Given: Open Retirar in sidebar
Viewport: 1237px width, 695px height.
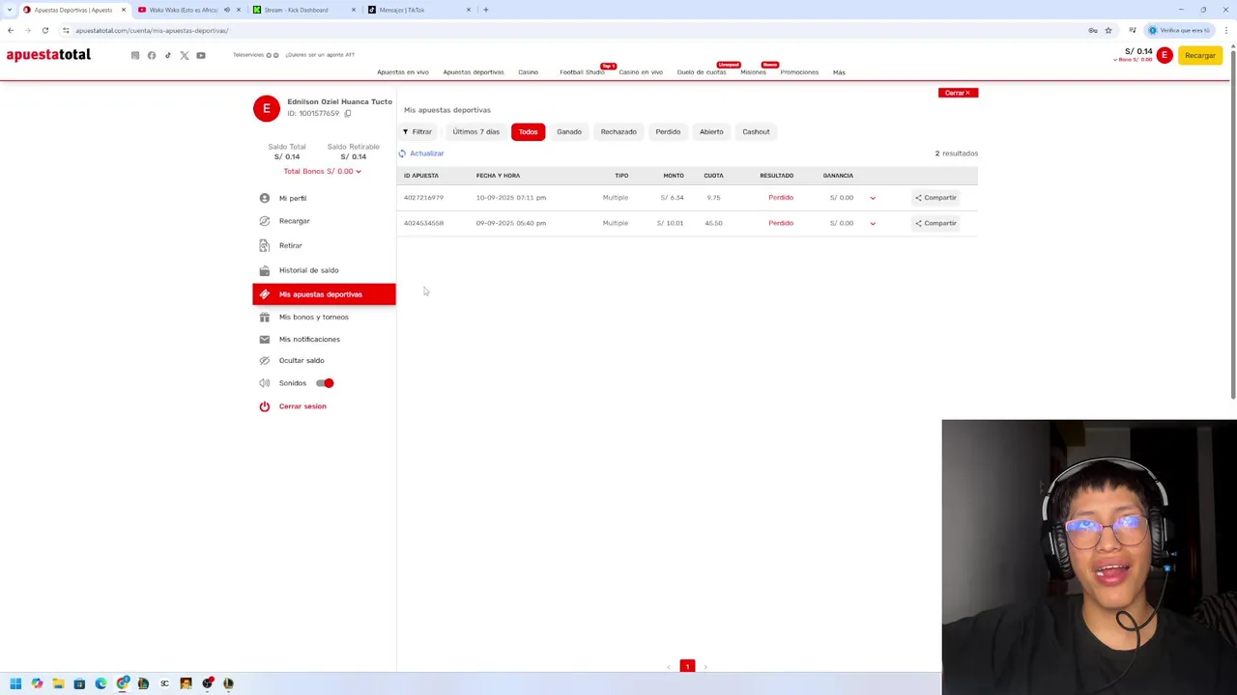Looking at the screenshot, I should tap(290, 245).
